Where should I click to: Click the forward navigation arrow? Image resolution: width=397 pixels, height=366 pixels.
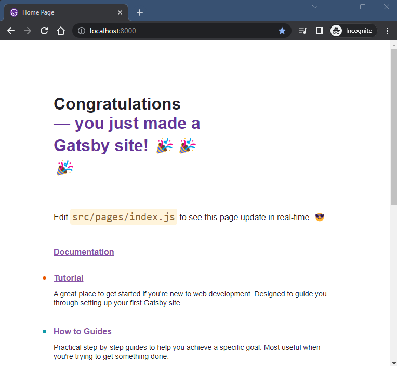[28, 31]
